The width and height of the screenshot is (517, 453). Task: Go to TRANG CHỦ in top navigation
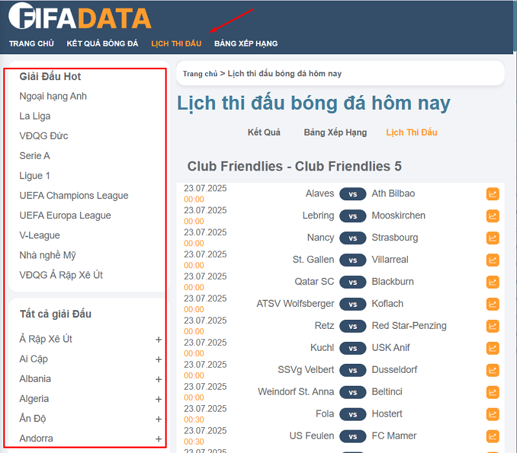(x=31, y=43)
